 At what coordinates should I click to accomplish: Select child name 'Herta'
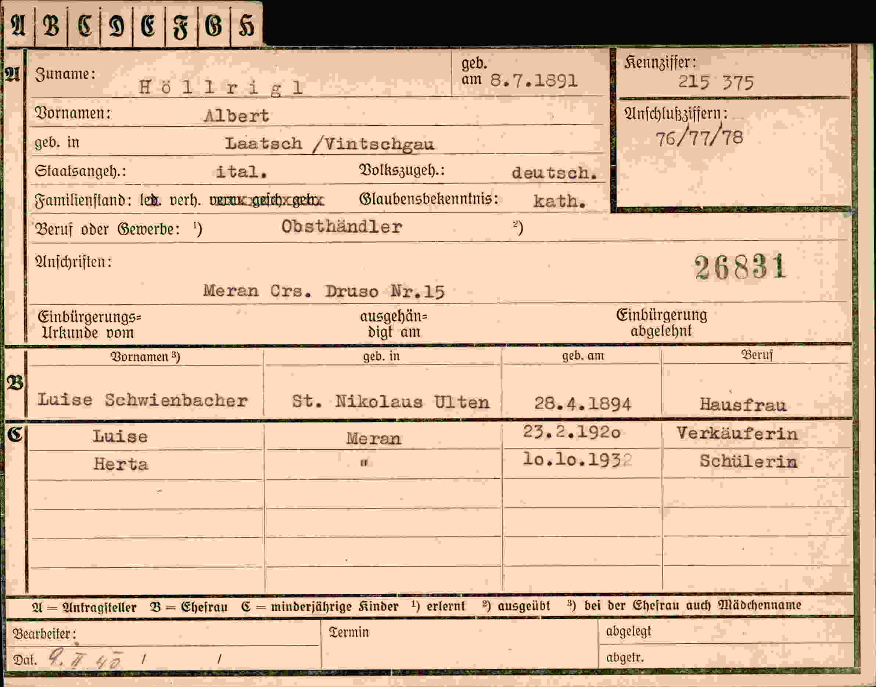121,464
